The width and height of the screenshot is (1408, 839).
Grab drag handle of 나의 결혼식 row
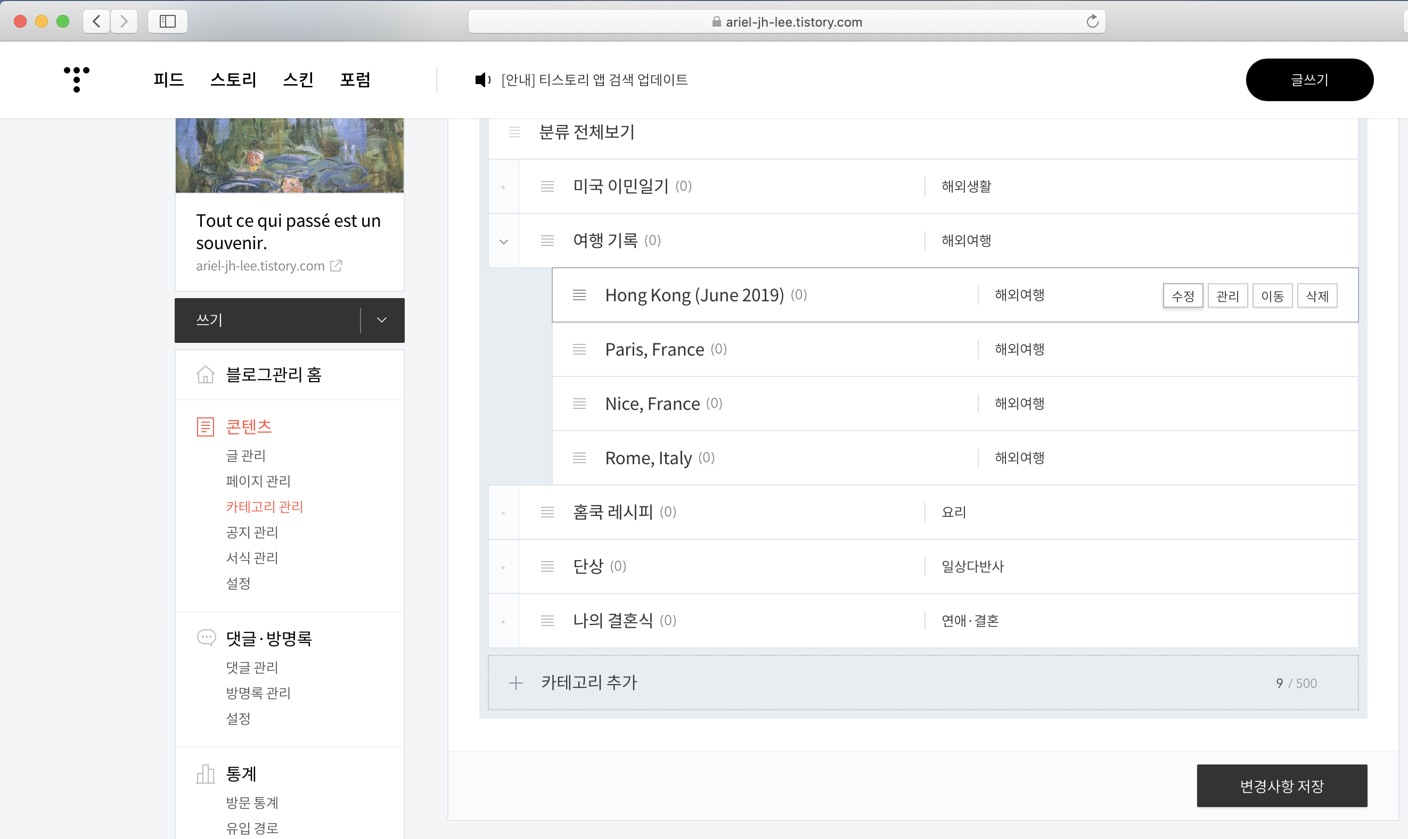pyautogui.click(x=547, y=620)
